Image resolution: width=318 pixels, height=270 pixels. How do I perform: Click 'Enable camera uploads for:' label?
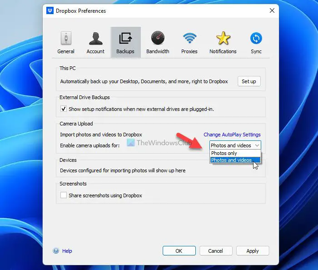coord(90,145)
